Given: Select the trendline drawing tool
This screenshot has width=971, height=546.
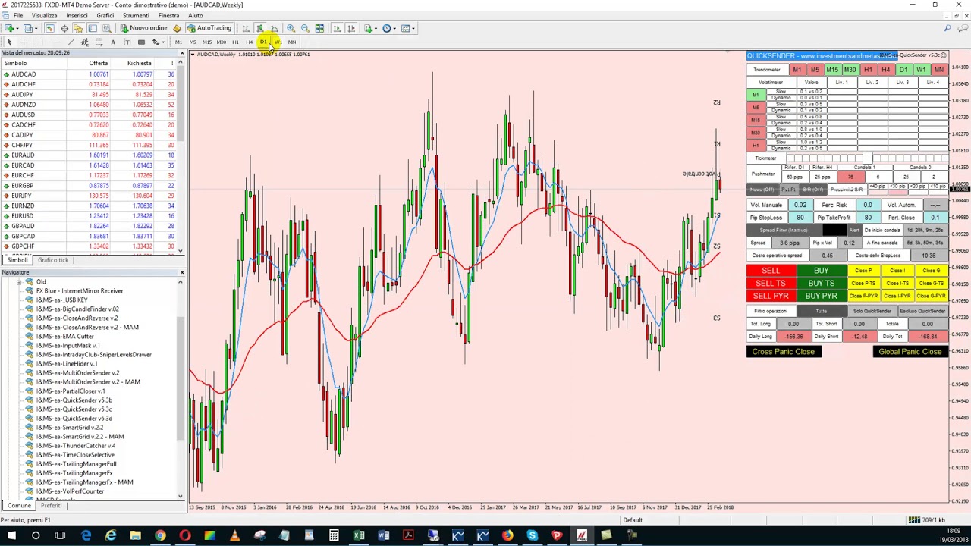Looking at the screenshot, I should (x=71, y=42).
